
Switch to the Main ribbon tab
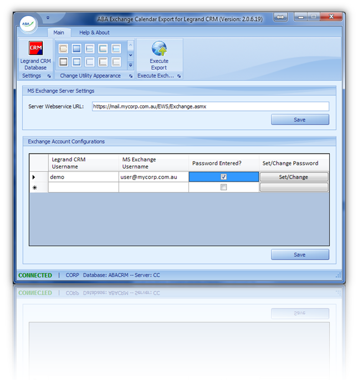[x=59, y=33]
